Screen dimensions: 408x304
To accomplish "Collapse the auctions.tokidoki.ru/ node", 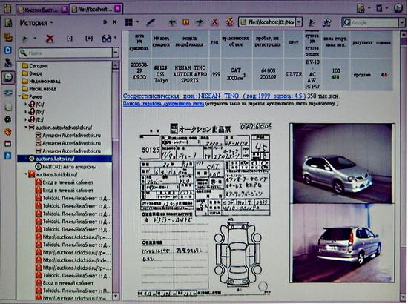I will click(x=26, y=174).
